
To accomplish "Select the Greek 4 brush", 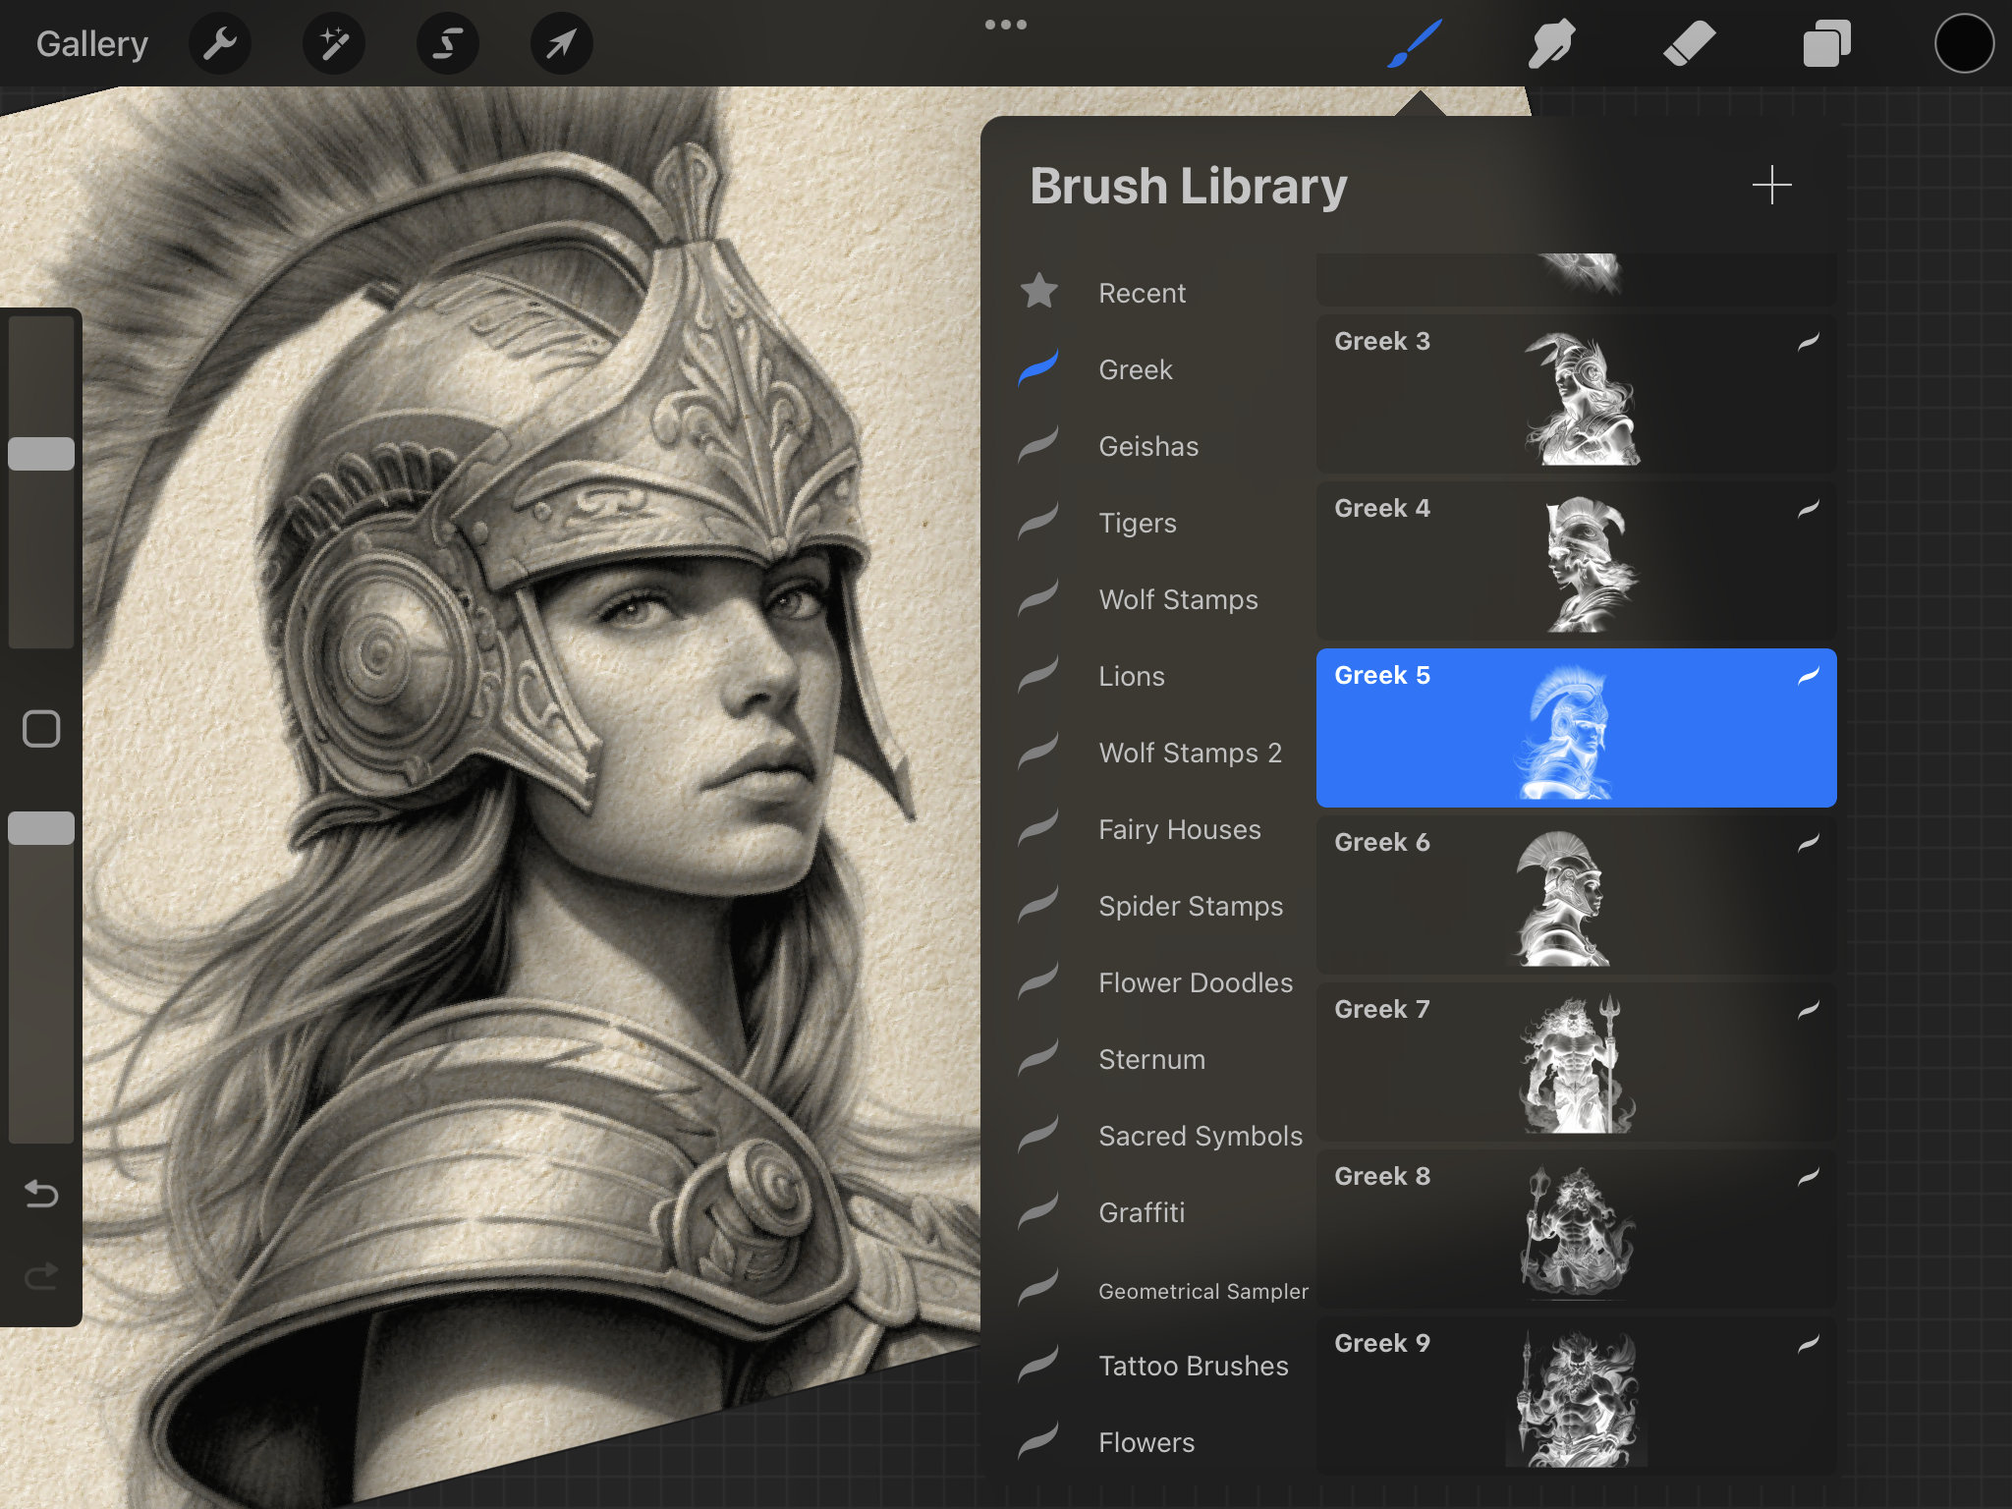I will 1576,561.
